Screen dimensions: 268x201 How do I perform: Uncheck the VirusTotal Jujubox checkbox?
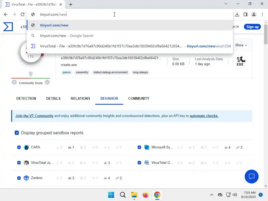(x=19, y=163)
